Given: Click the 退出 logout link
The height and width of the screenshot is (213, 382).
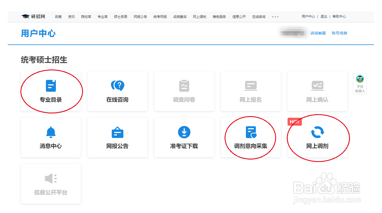Looking at the screenshot, I should pos(324,17).
